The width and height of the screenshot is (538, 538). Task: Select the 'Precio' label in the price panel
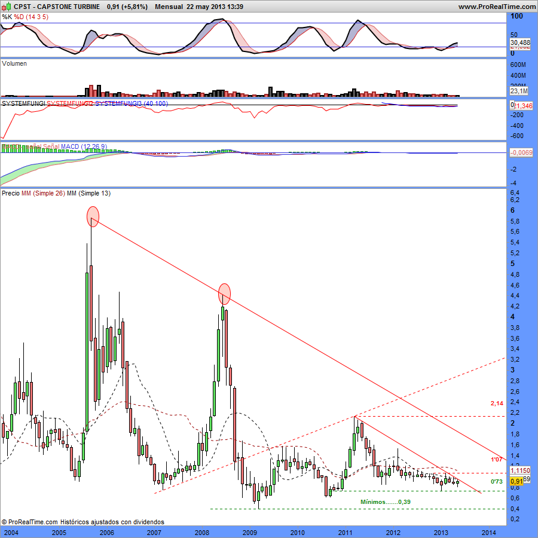click(11, 193)
